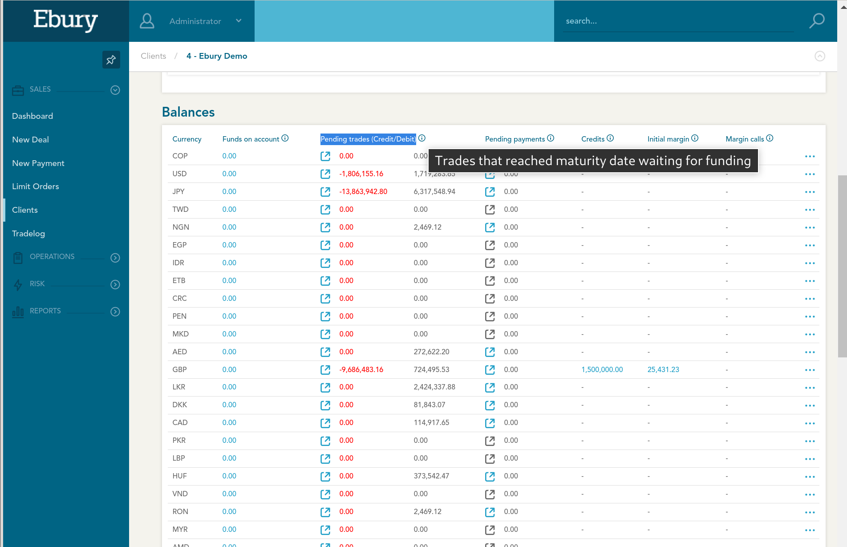Go to New Deal in sidebar

pyautogui.click(x=31, y=140)
